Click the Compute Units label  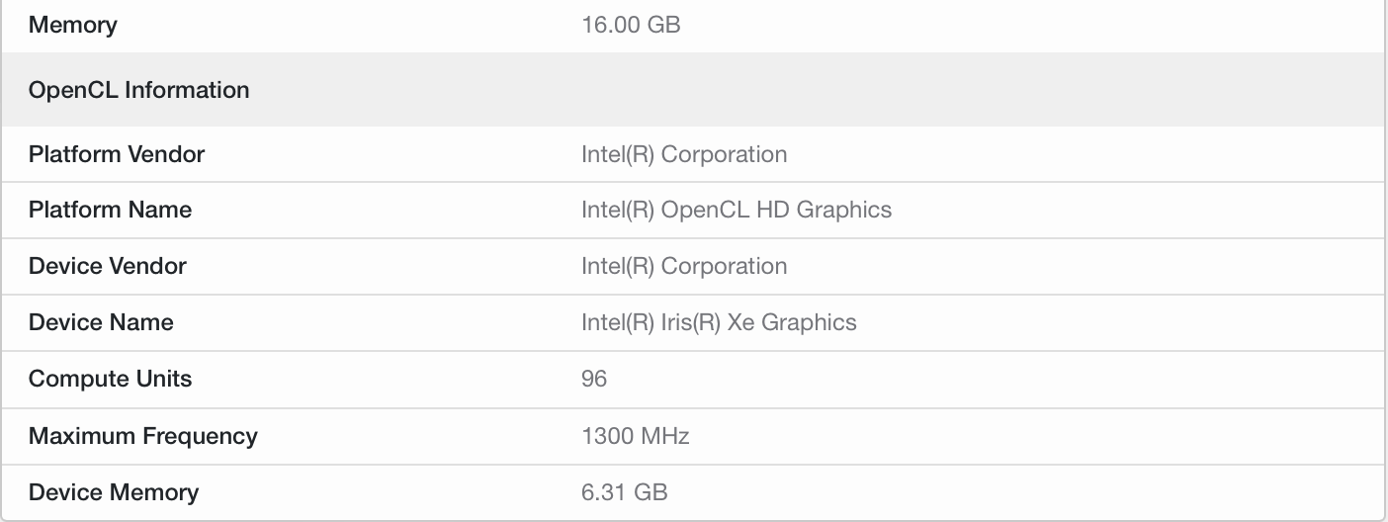tap(110, 379)
